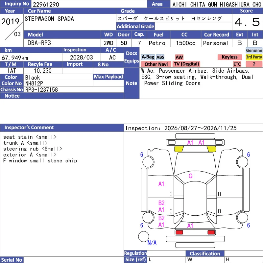Click the TV (Degital) badge
Viewport: 263px width, 263px height.
186,64
